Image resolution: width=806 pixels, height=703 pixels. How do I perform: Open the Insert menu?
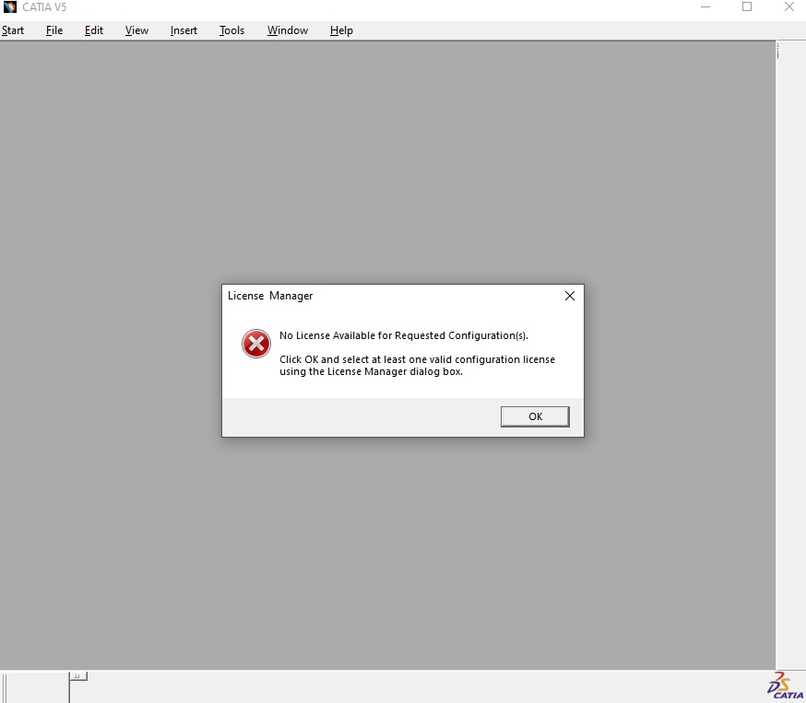(x=184, y=30)
